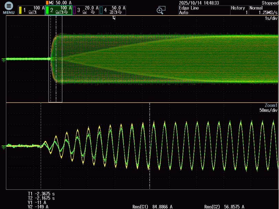This screenshot has height=209, width=279.
Task: Toggle channel 2 green display
Action: point(58,10)
